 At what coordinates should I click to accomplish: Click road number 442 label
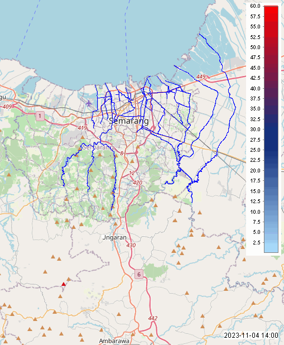click(x=153, y=318)
